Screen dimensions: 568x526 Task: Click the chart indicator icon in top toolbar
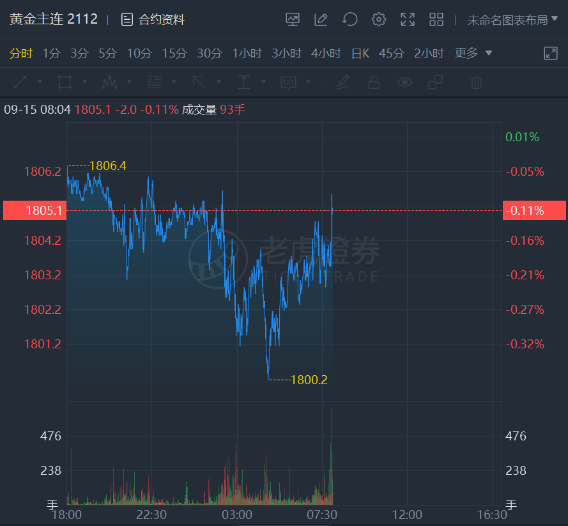[x=293, y=20]
